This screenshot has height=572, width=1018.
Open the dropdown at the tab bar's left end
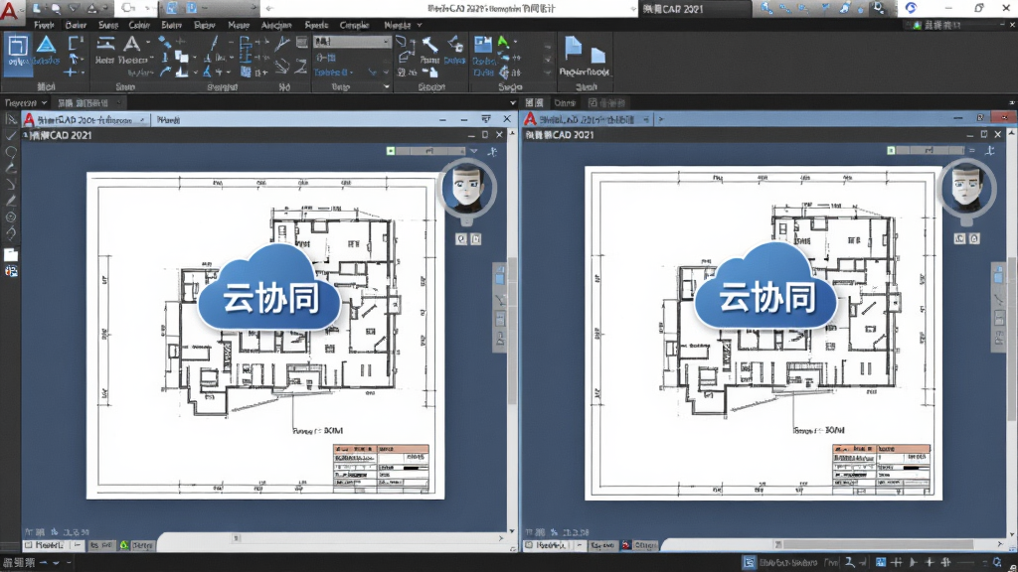[44, 103]
